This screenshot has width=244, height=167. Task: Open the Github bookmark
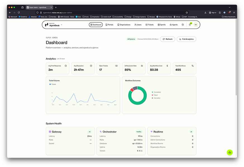[177, 17]
